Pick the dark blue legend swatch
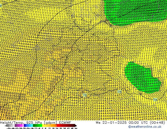167x129 pixels. 25,126
